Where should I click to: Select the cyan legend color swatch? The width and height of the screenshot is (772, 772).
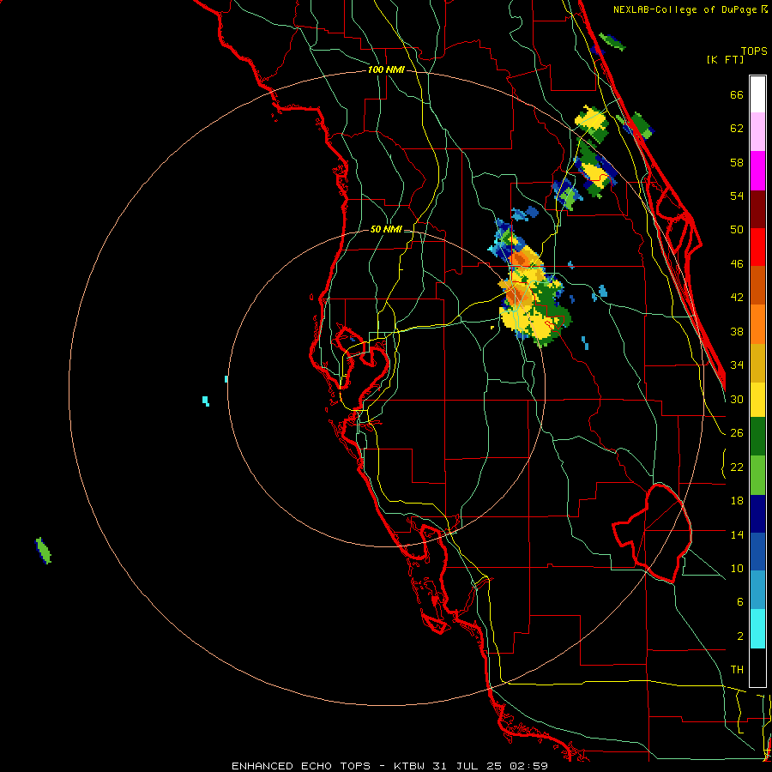click(x=757, y=629)
